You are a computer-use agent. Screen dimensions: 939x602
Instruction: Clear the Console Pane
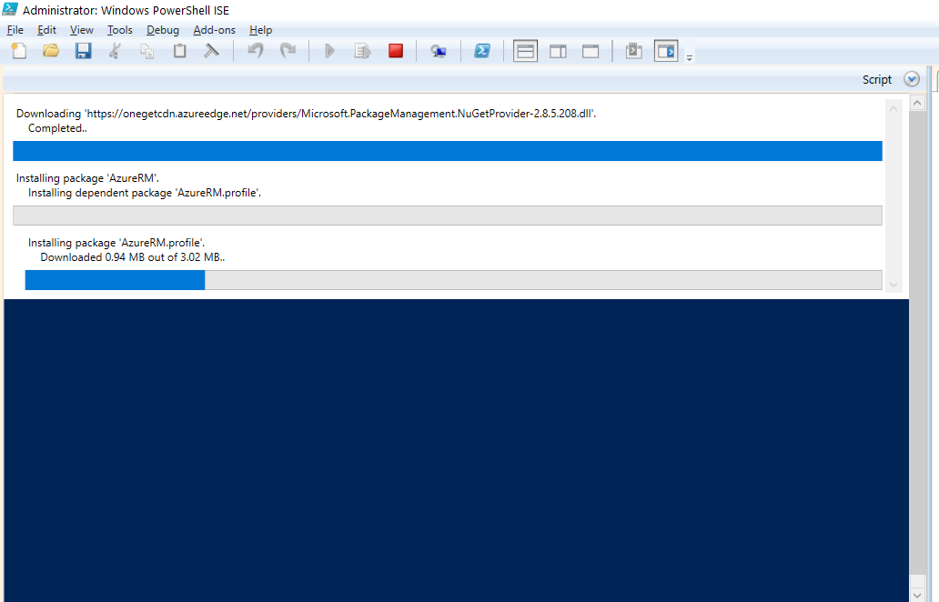coord(212,51)
